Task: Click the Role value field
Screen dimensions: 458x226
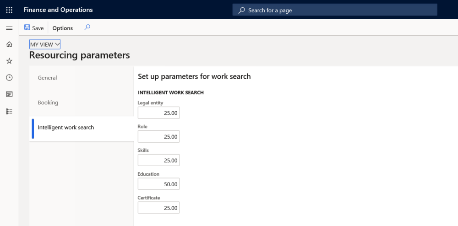Action: 158,136
